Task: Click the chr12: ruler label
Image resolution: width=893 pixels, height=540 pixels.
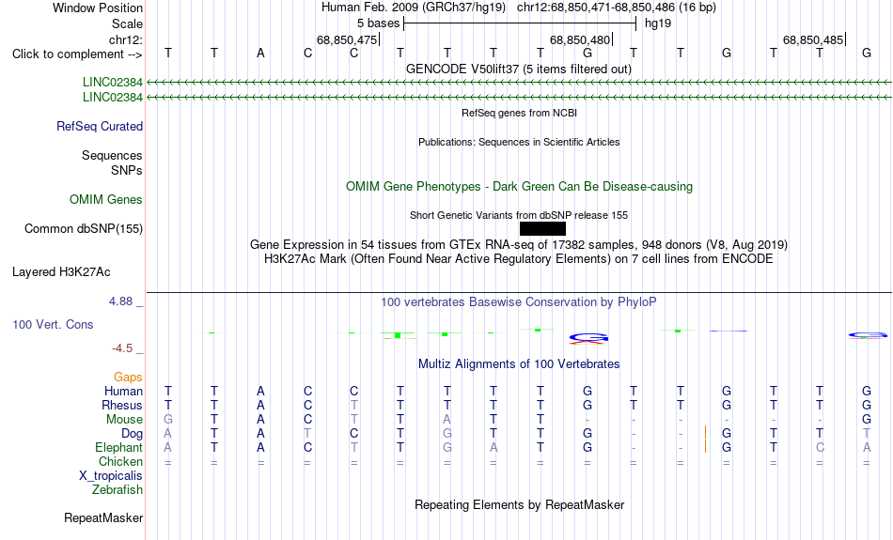Action: tap(126, 39)
